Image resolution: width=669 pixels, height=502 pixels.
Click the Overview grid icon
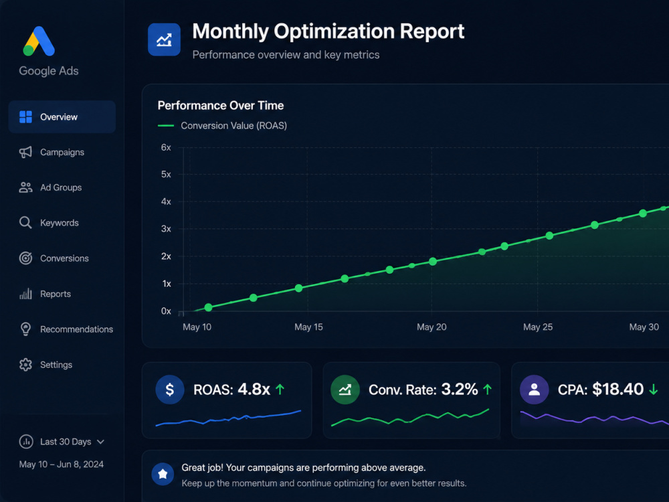tap(25, 117)
